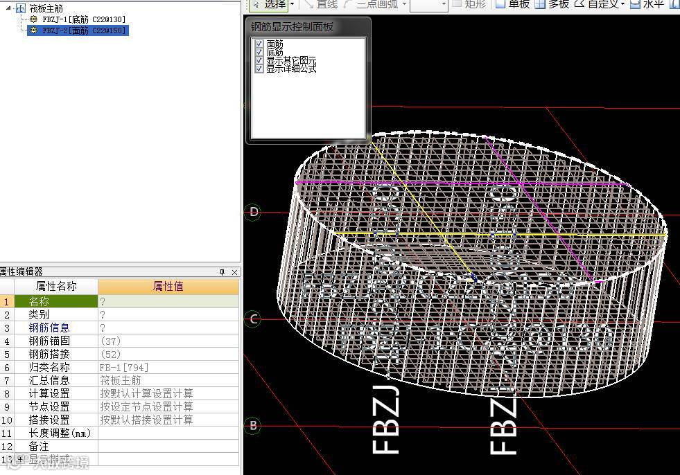680x475 pixels.
Task: Select FBZJ-2[面筋 C22@150] tree item
Action: pos(84,30)
